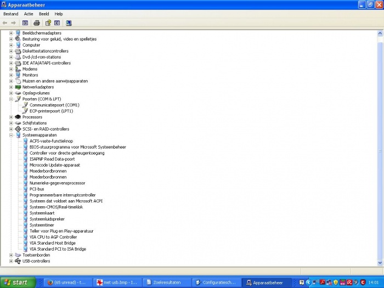
Task: Select the Toetsenborden keyboard icon
Action: coord(18,255)
